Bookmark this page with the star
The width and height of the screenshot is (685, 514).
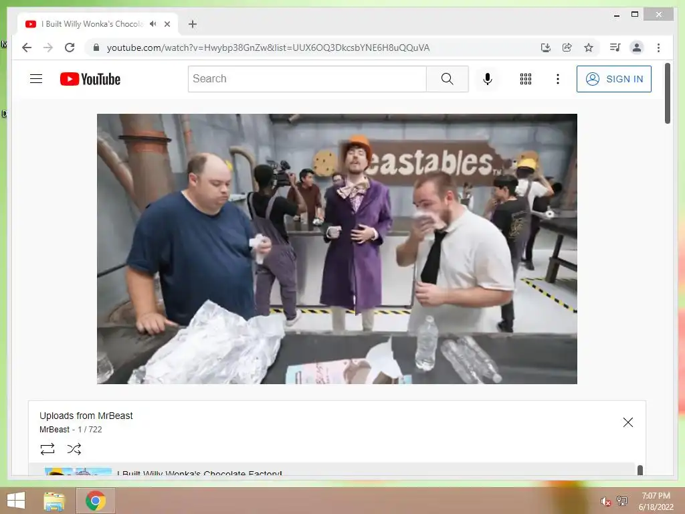pyautogui.click(x=589, y=48)
